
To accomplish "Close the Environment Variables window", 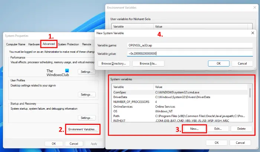I will coord(255,8).
